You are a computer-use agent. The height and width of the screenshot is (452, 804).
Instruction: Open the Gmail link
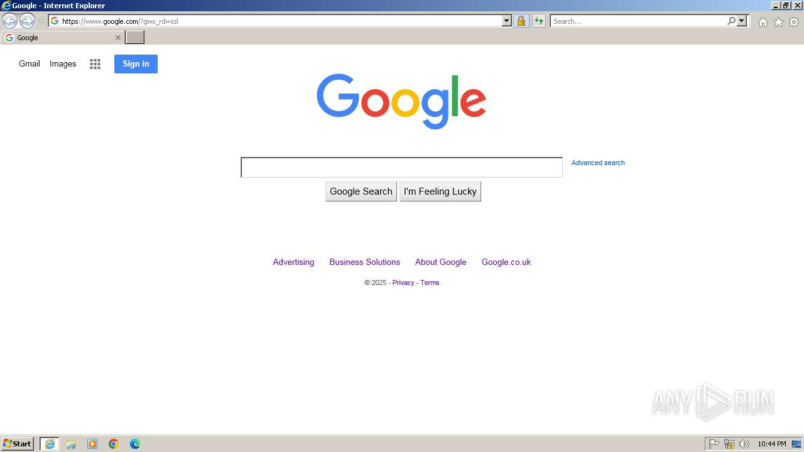[x=30, y=64]
